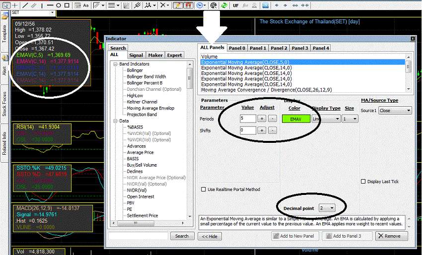The image size is (422, 255).
Task: Open the Decimal point dropdown
Action: click(327, 208)
